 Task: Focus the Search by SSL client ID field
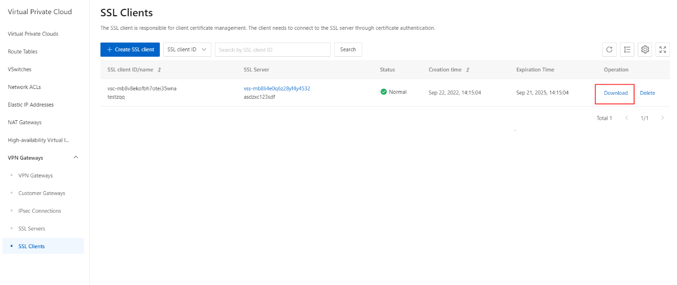(273, 49)
